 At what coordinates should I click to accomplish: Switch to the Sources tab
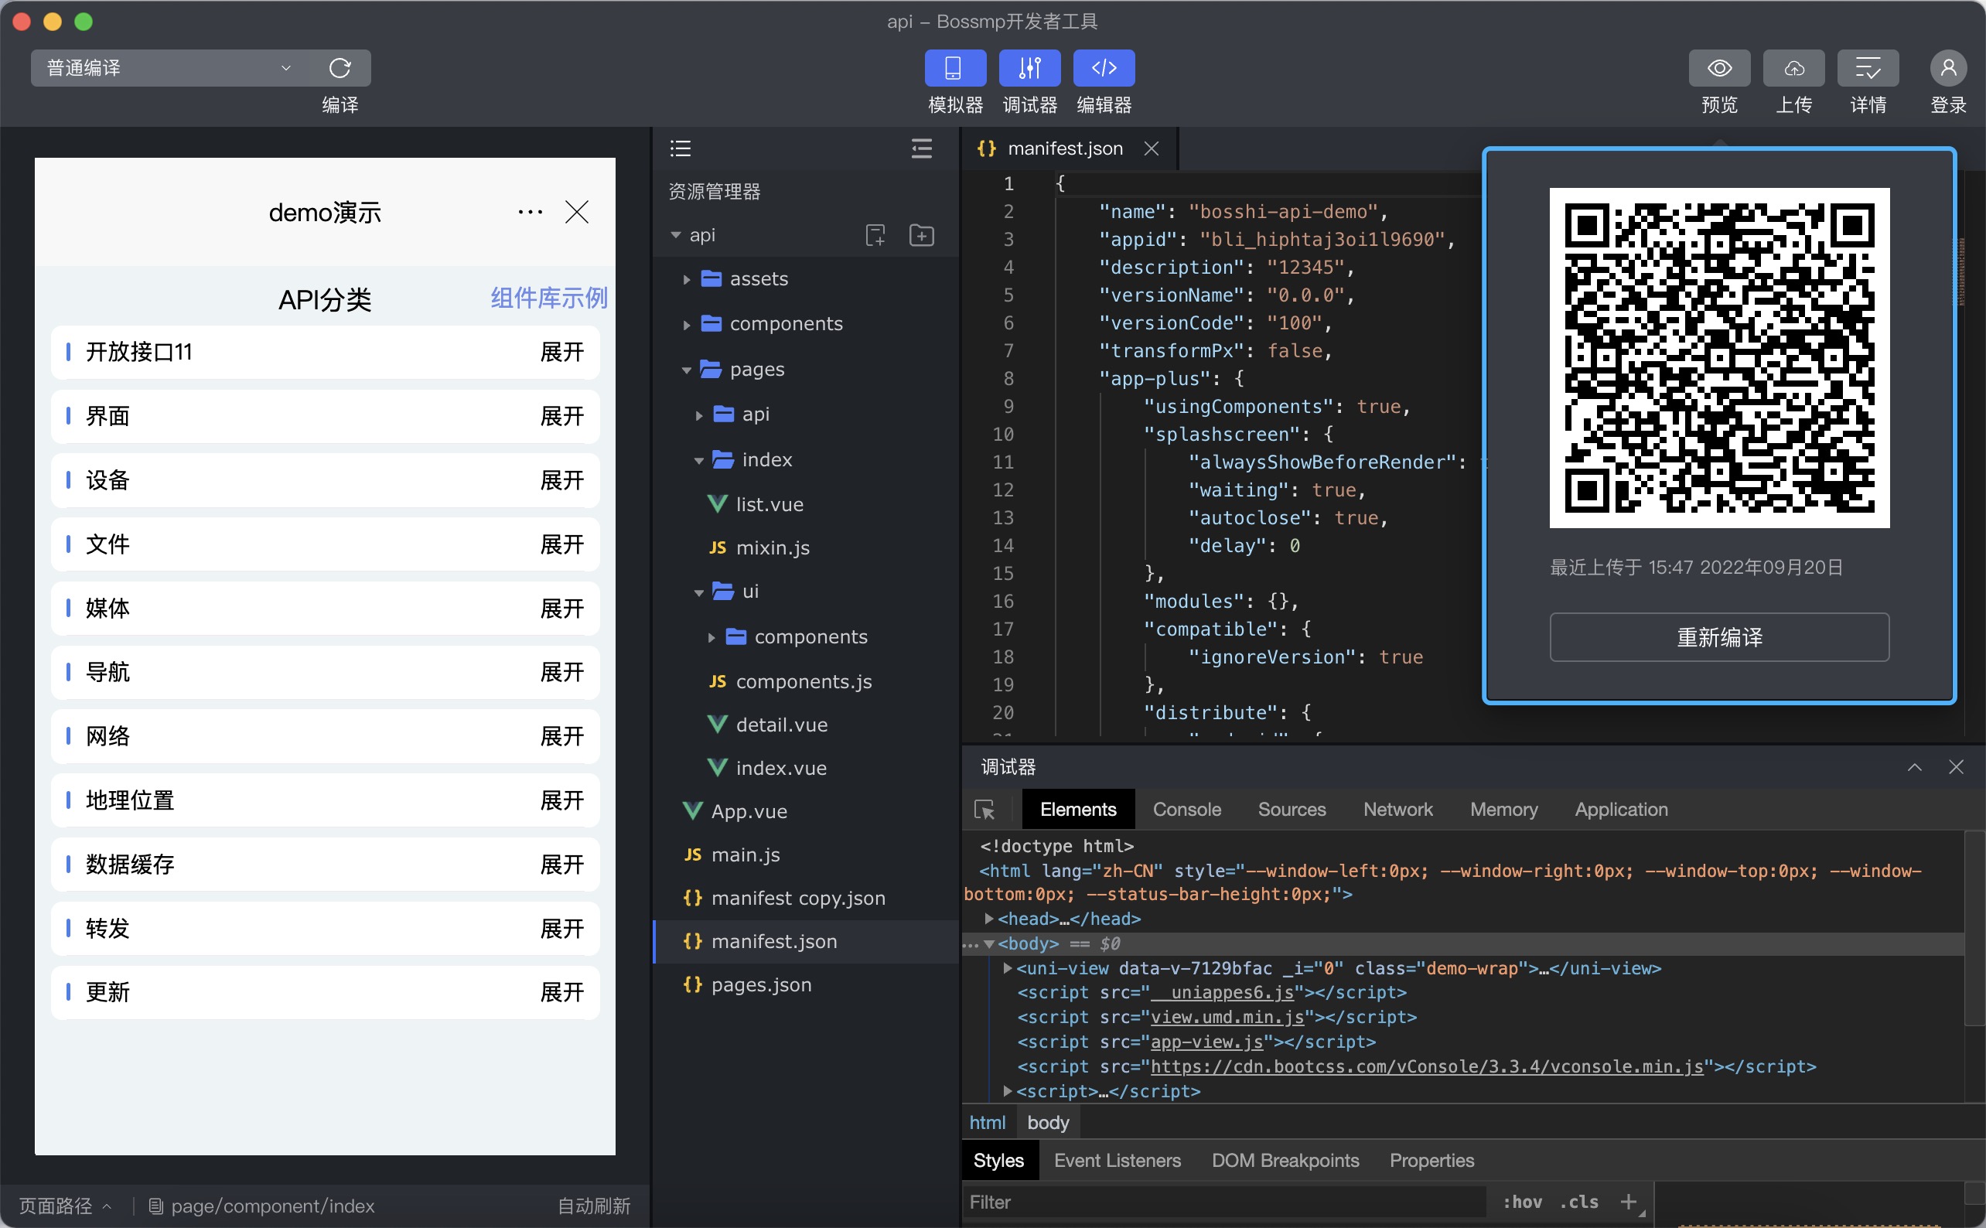(x=1292, y=809)
